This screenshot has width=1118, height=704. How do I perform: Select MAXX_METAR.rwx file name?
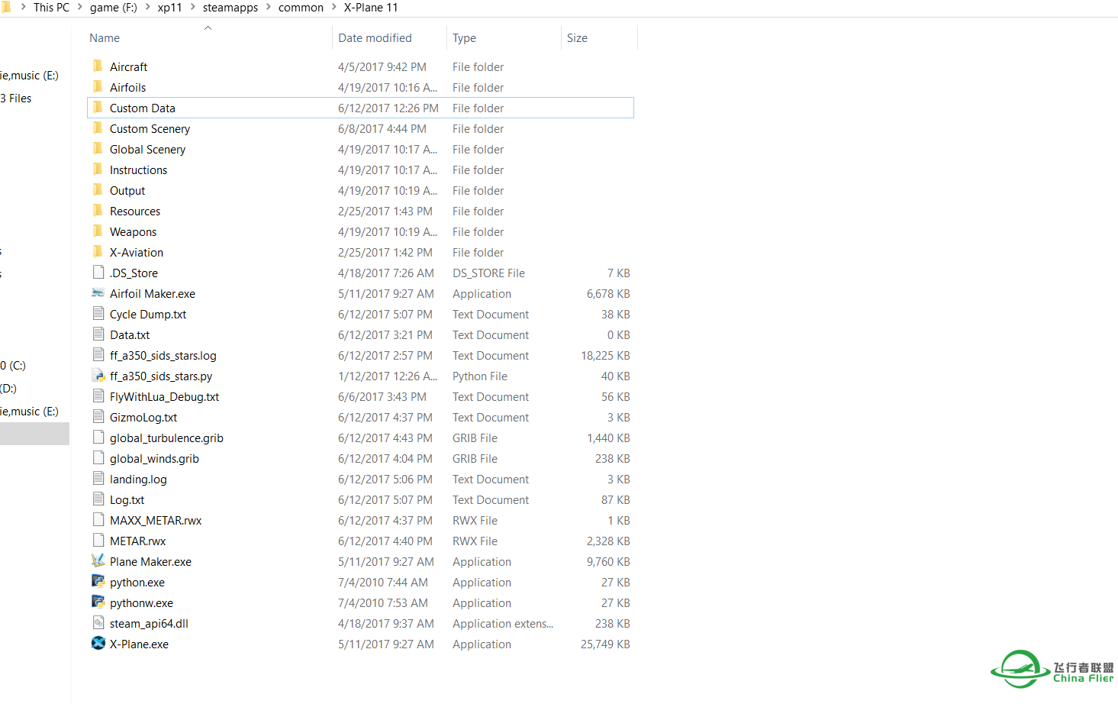pos(156,520)
